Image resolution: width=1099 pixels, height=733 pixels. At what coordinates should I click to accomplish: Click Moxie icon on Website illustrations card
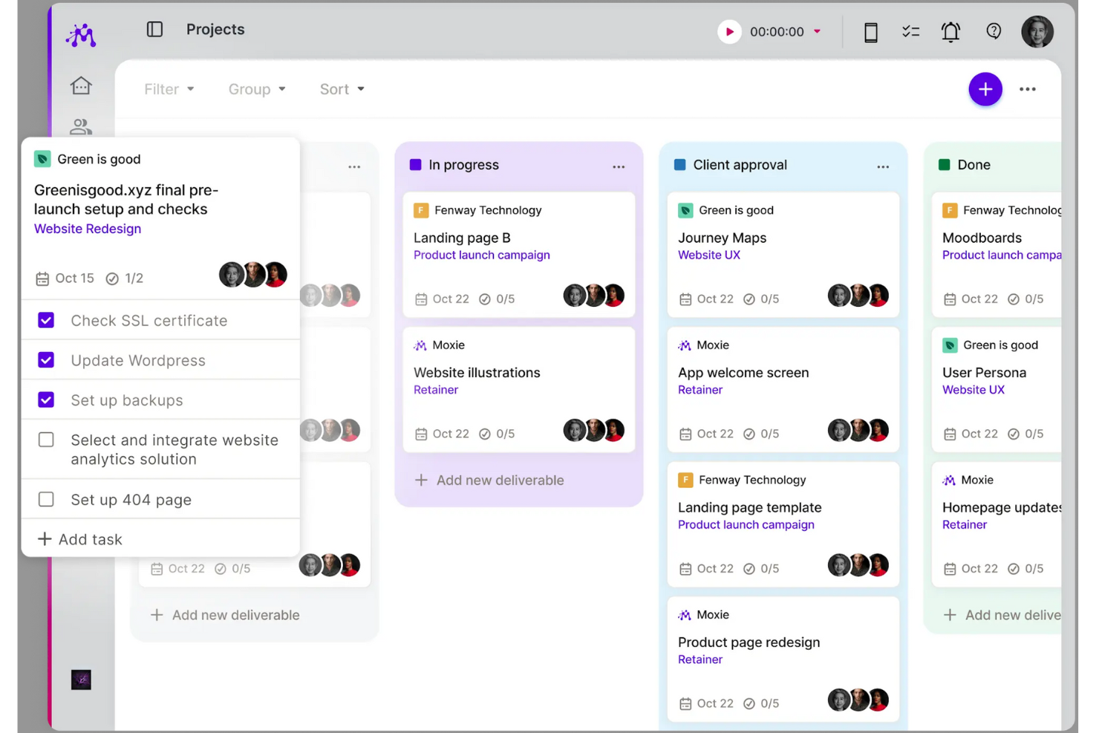tap(420, 345)
